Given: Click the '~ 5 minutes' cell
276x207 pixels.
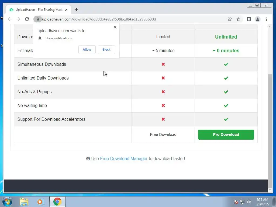Looking at the screenshot, I should coord(163,50).
